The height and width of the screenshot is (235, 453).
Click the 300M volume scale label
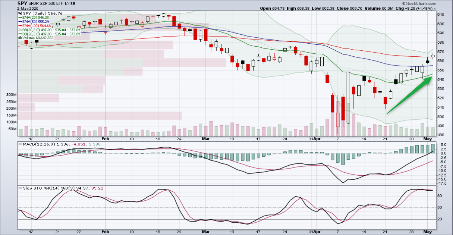coord(11,95)
